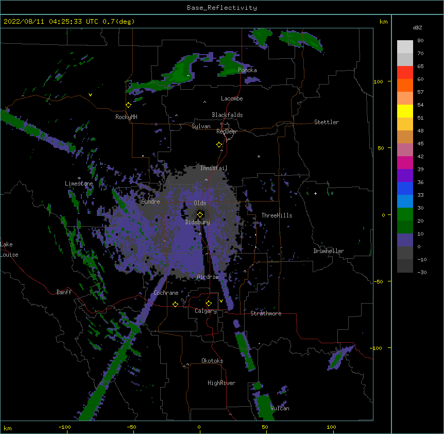Click the Lake Louise label
This screenshot has height=434, width=444.
pyautogui.click(x=9, y=249)
